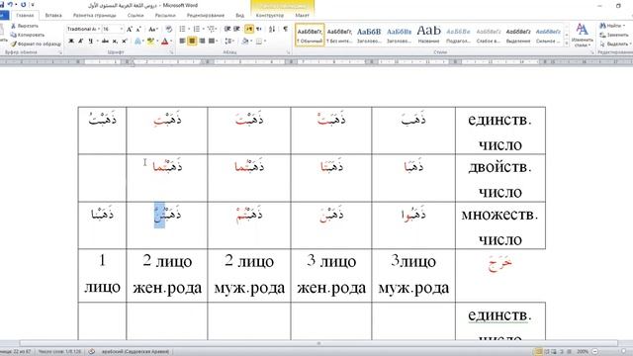Viewport: 633px width, 356px height.
Task: Toggle Bold formatting
Action: click(71, 41)
